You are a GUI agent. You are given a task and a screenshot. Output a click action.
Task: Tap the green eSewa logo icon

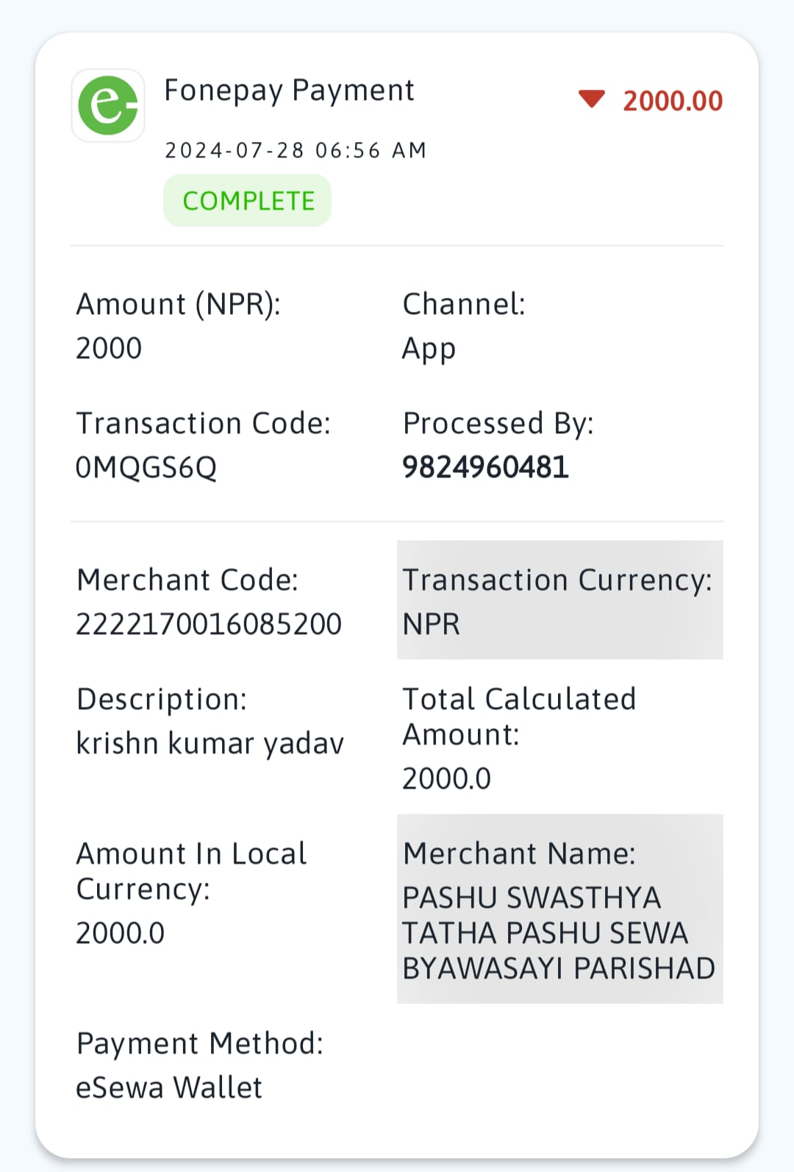[108, 105]
